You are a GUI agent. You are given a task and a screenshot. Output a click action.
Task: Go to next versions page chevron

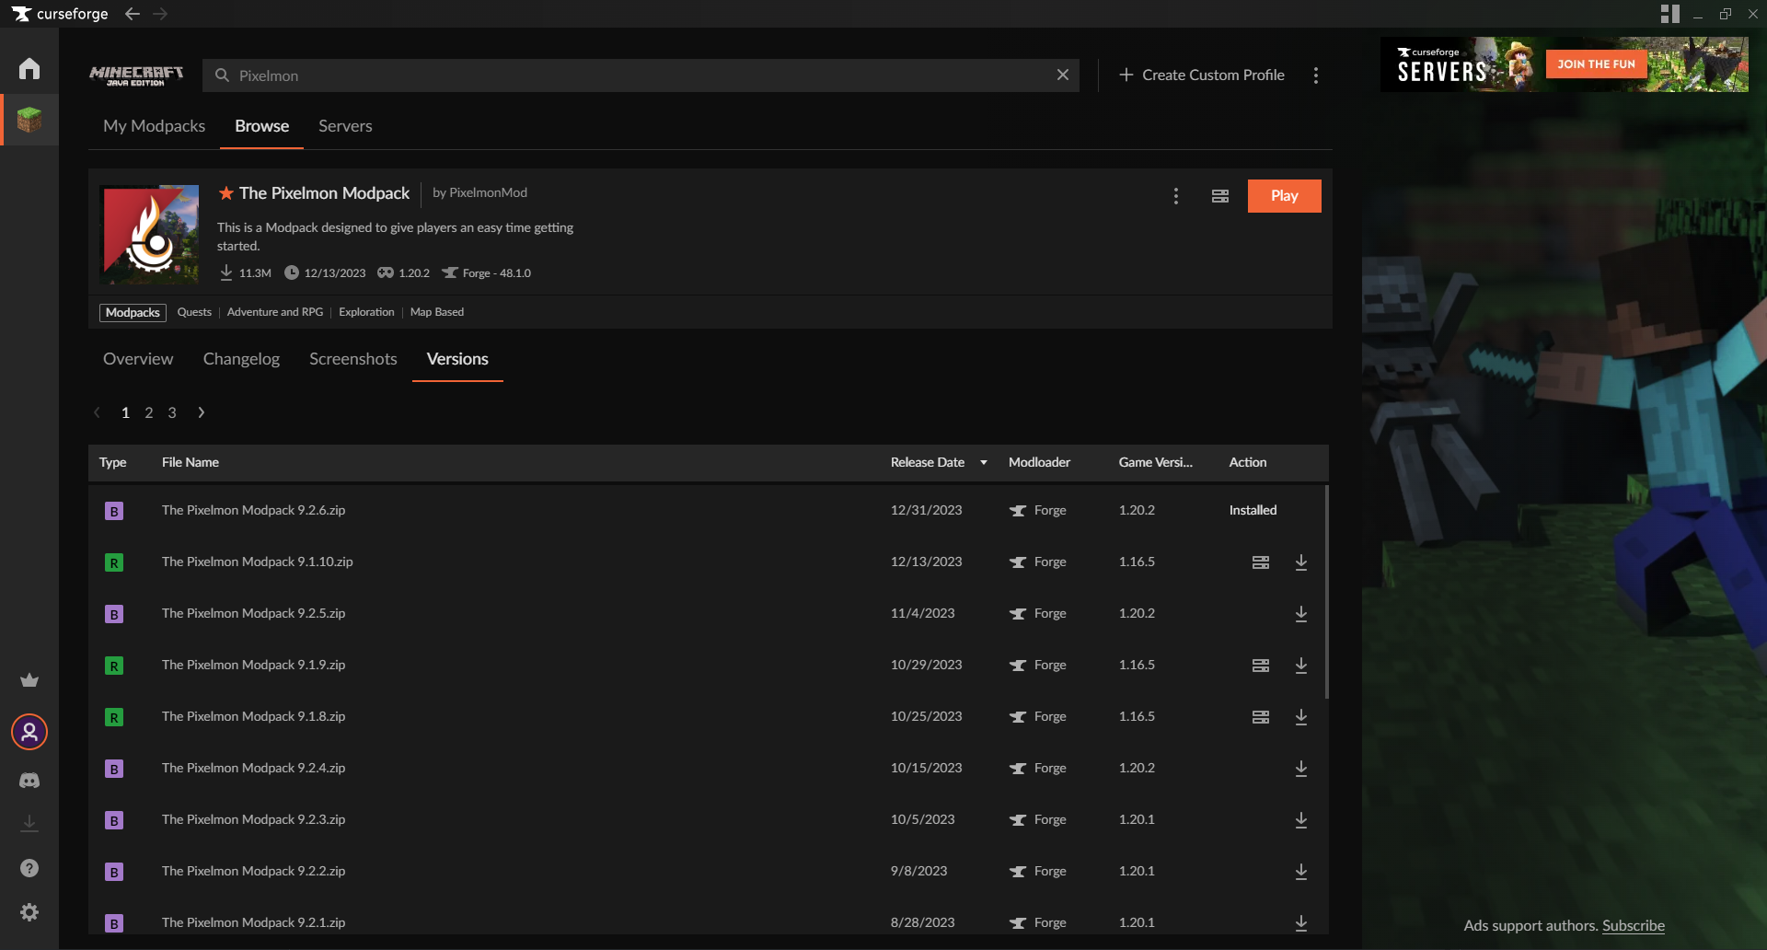click(202, 413)
